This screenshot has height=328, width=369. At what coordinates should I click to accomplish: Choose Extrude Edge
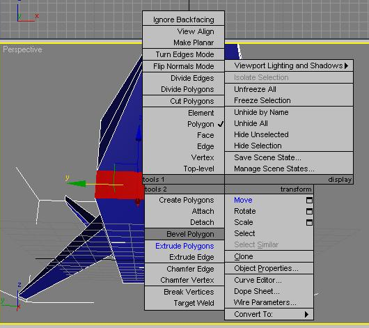(x=184, y=257)
